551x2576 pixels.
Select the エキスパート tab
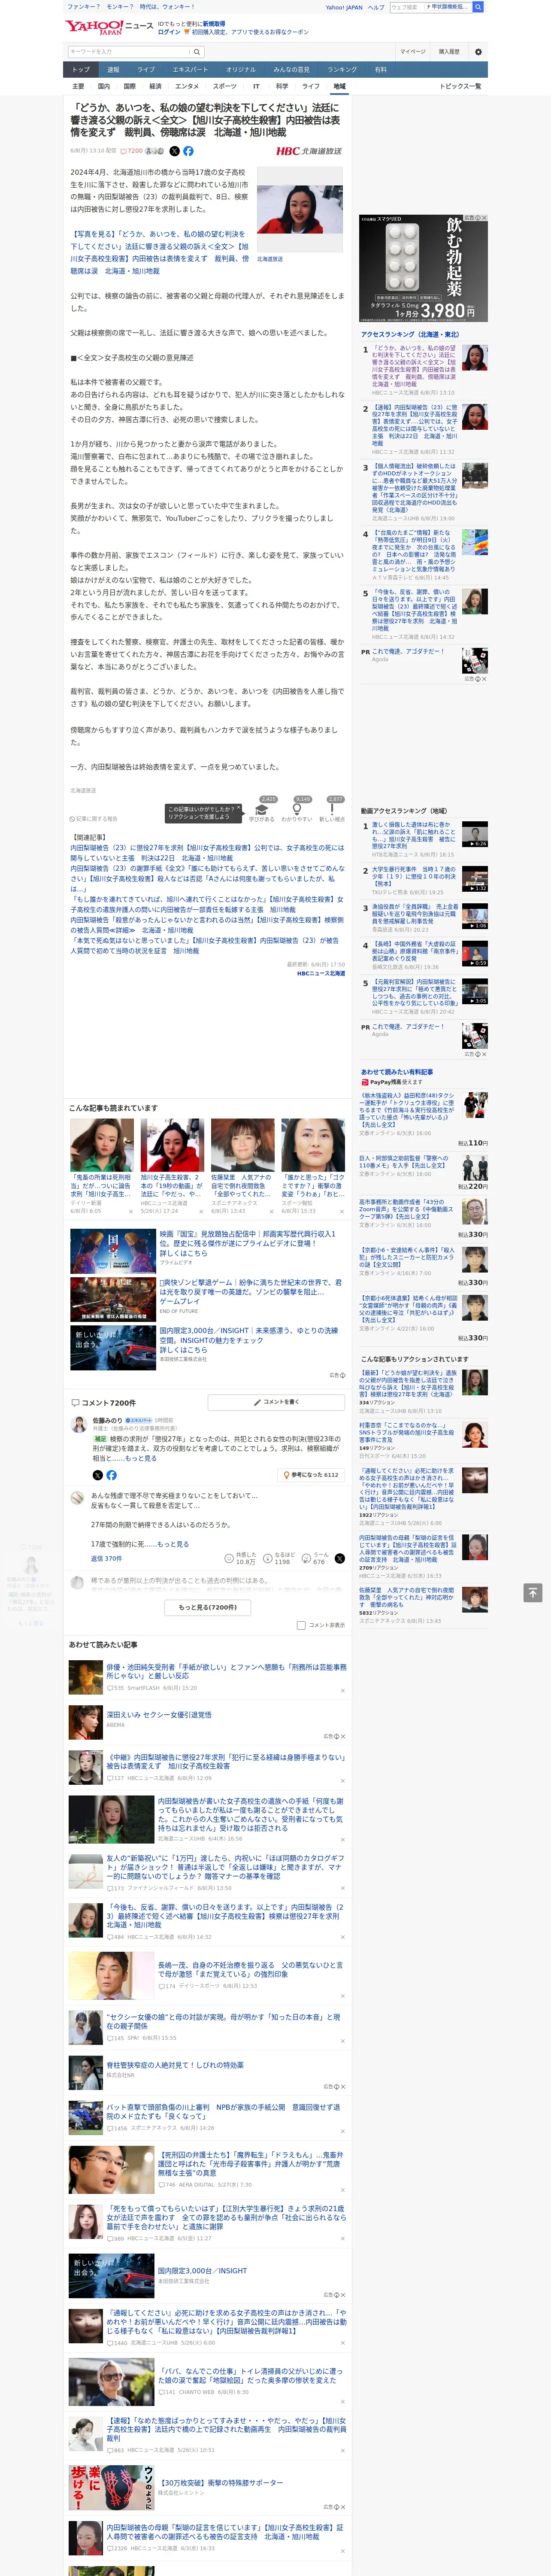(x=190, y=70)
